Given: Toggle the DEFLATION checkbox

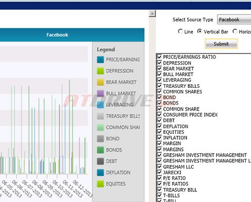Looking at the screenshot, I should [159, 126].
